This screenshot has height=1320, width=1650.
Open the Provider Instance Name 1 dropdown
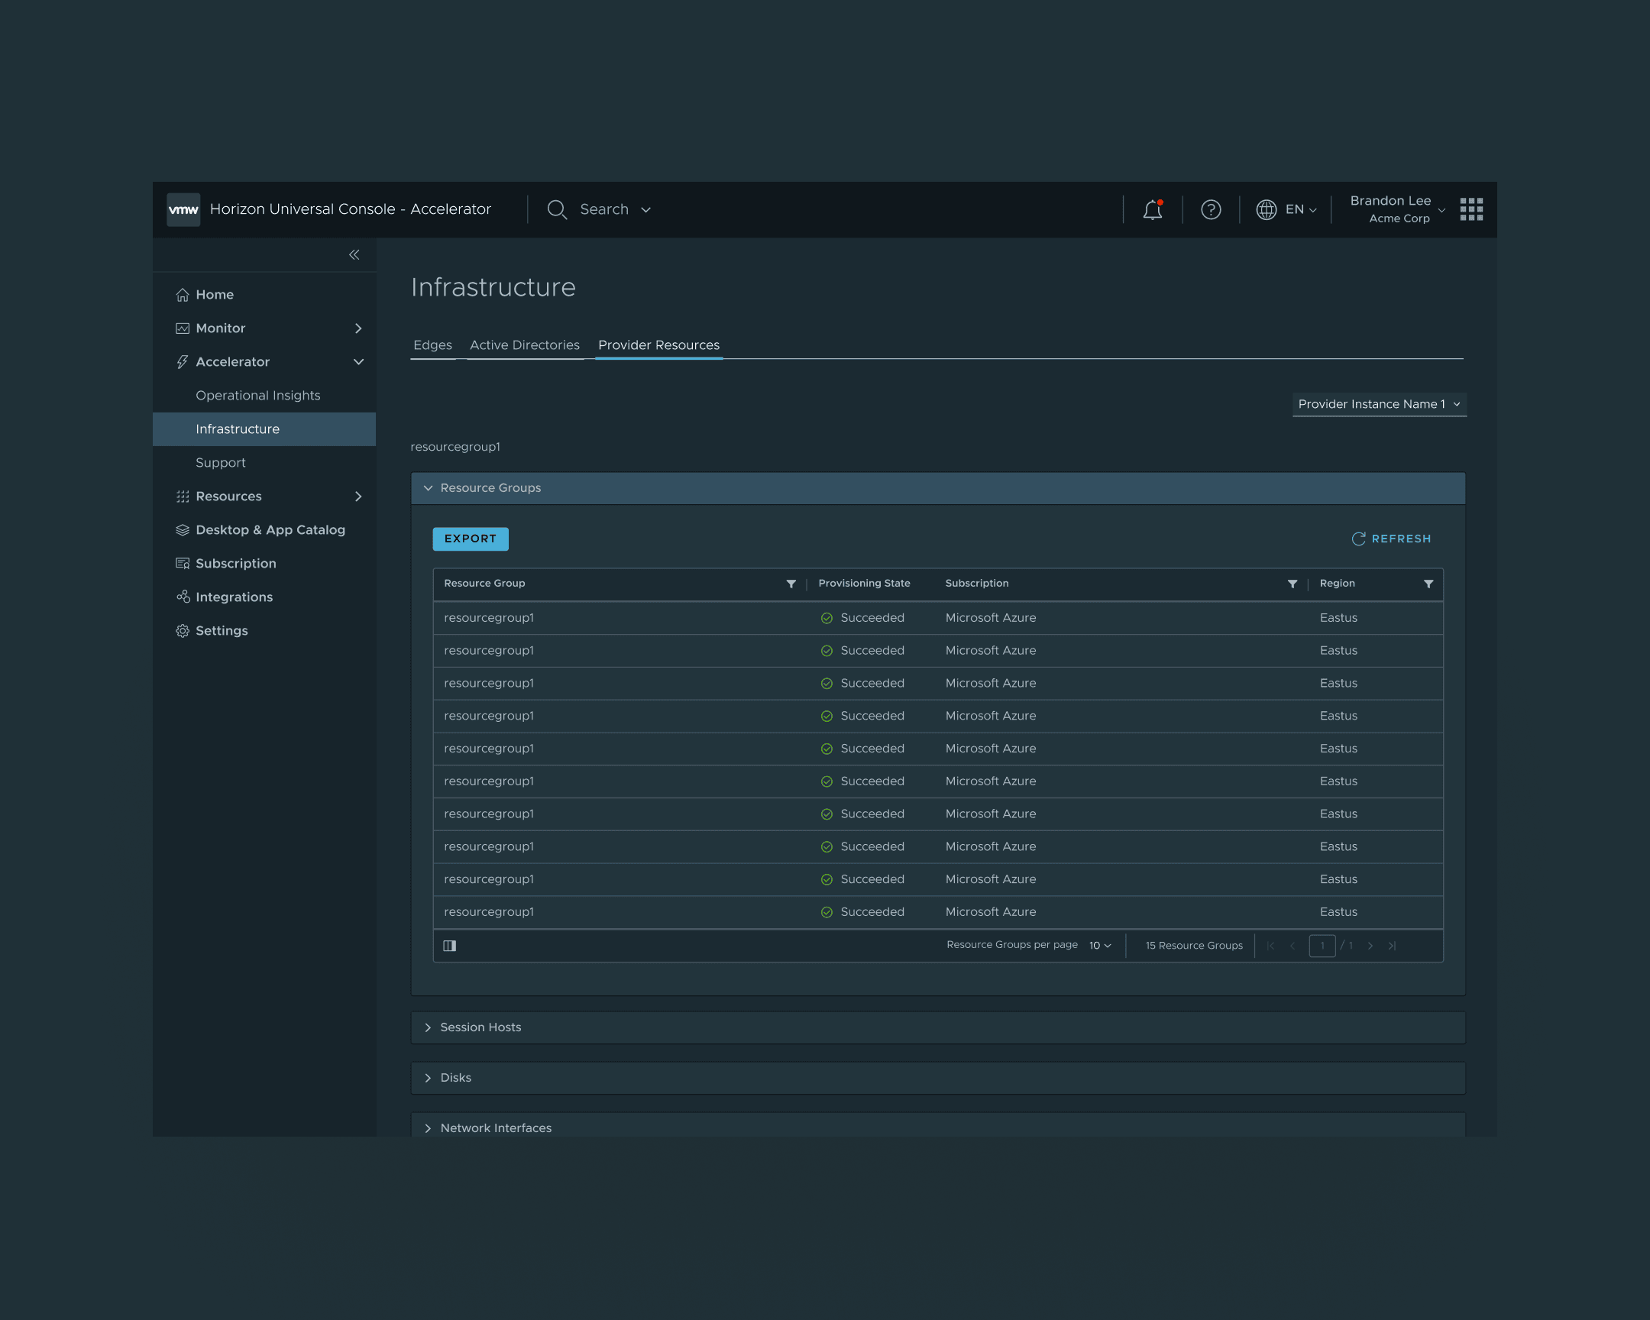[x=1378, y=403]
